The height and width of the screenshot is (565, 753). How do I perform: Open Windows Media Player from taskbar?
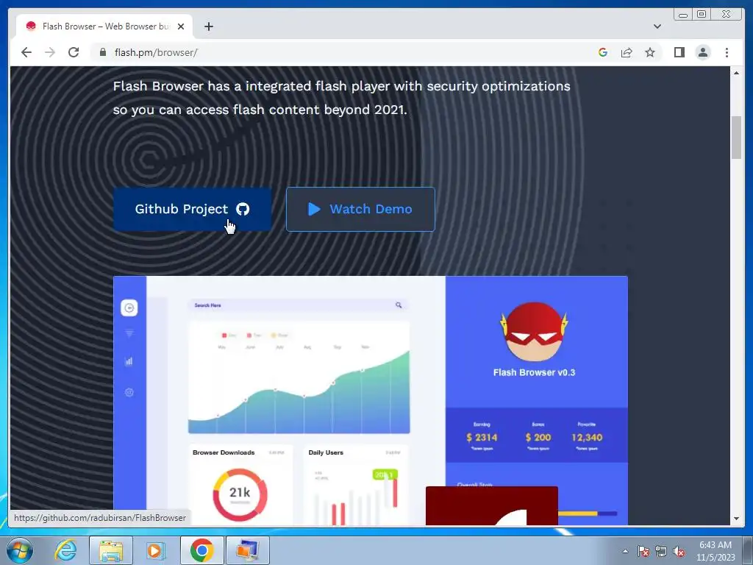point(155,550)
